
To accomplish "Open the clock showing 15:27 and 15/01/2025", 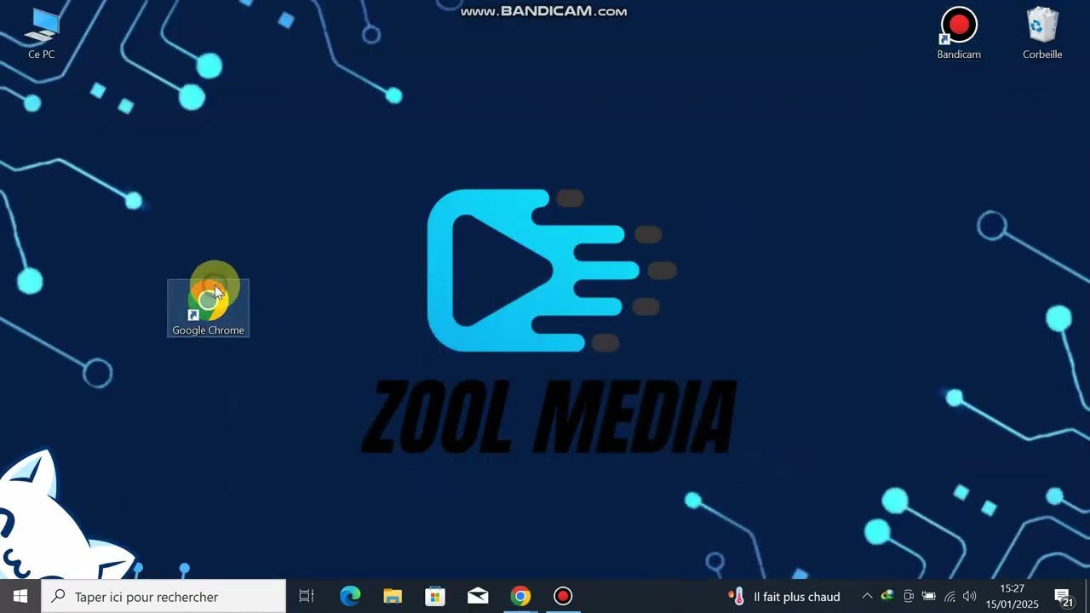I will coord(1013,596).
